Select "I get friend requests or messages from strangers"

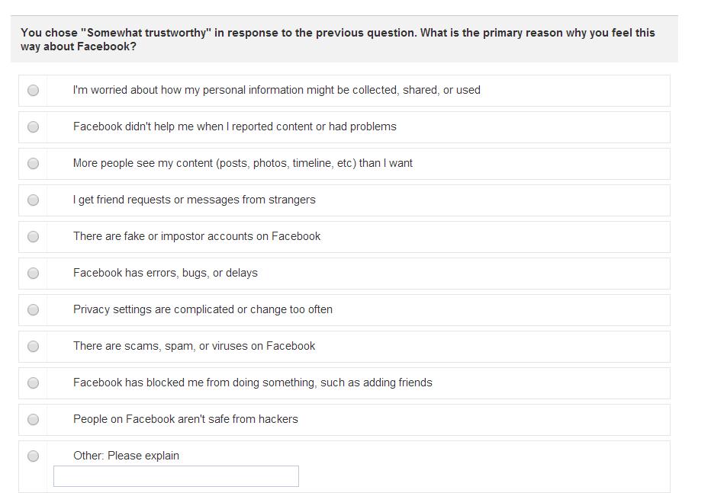click(x=33, y=200)
